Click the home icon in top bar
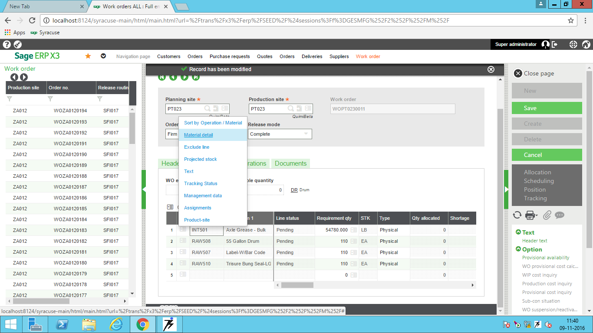The image size is (593, 333). coord(586,44)
